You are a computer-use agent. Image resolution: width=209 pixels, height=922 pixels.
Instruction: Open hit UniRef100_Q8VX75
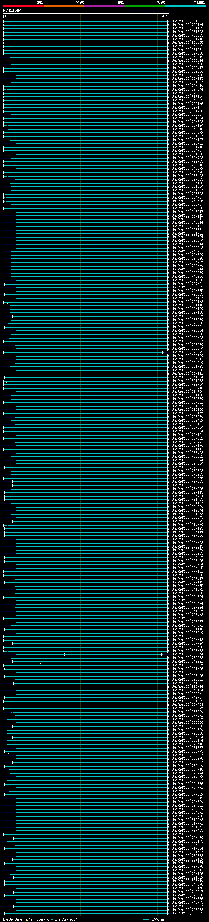(187, 708)
